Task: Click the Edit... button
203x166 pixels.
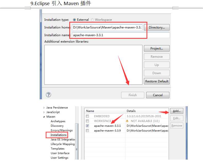Action: point(177,118)
